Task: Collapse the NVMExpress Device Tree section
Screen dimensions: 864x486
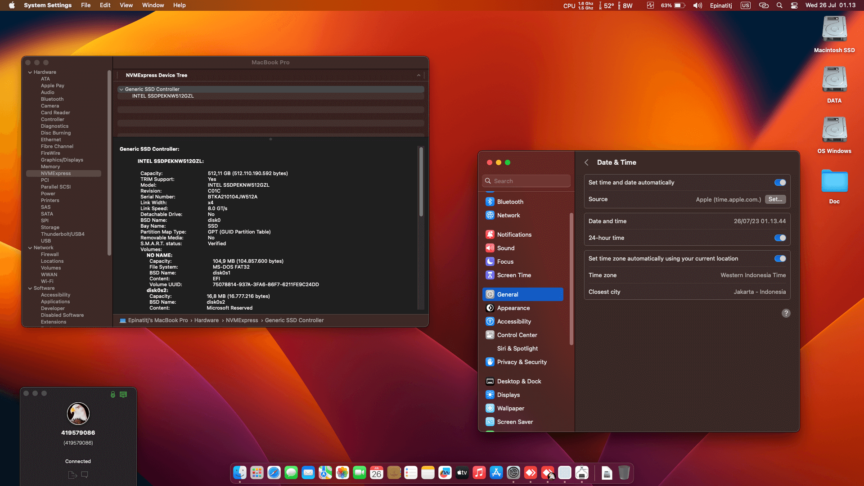Action: tap(418, 75)
